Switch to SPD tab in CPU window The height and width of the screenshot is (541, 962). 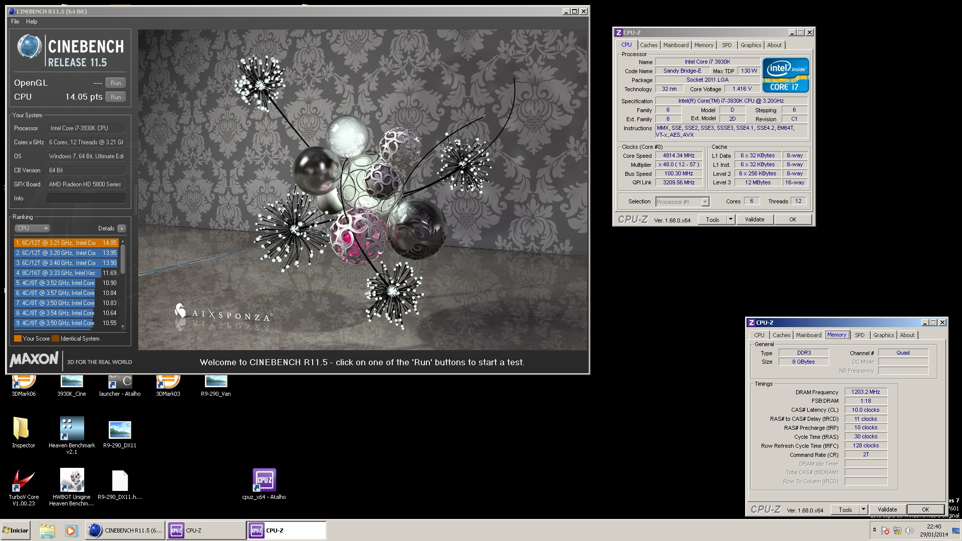click(727, 45)
